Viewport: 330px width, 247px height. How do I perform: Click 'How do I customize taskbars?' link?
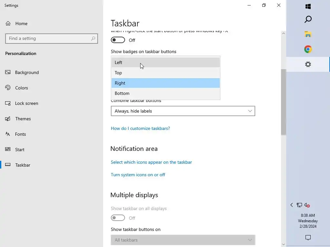click(140, 128)
